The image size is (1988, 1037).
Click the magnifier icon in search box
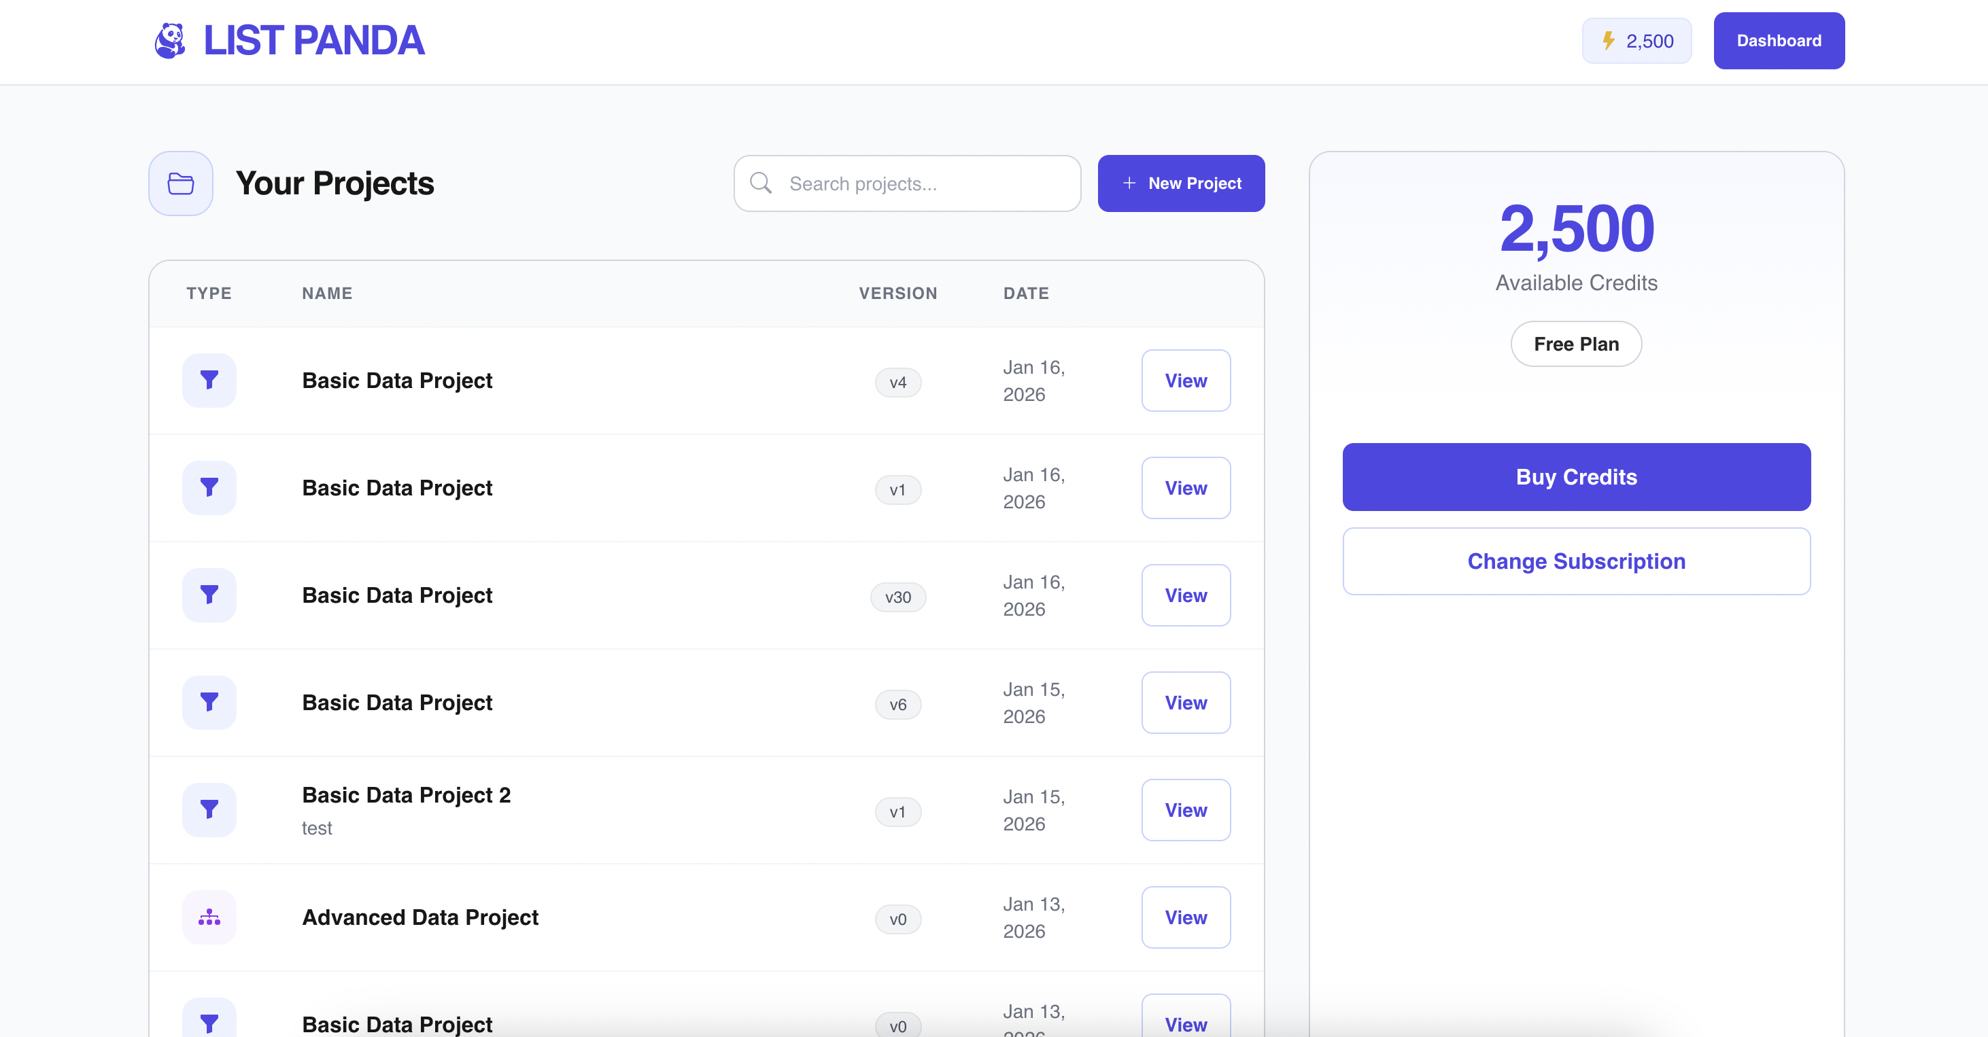pos(761,183)
